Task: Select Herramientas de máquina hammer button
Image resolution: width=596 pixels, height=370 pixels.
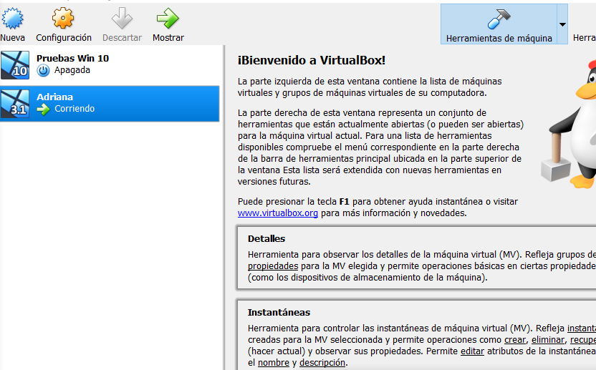Action: coord(499,24)
